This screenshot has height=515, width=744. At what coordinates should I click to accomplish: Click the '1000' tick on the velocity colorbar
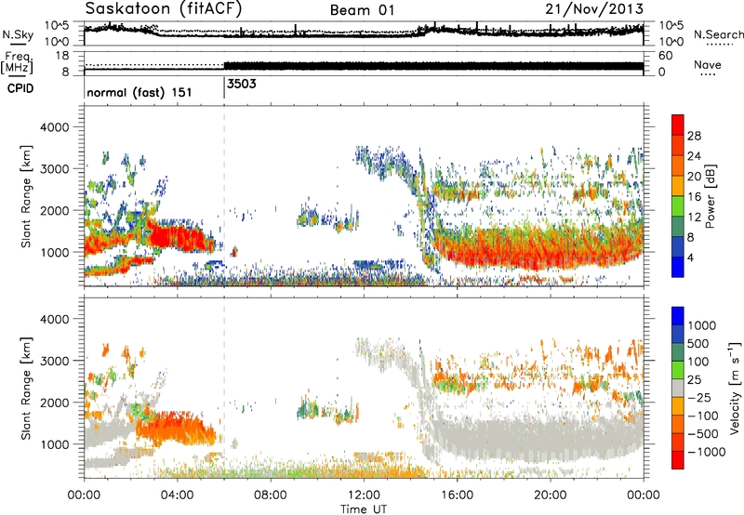coord(702,325)
